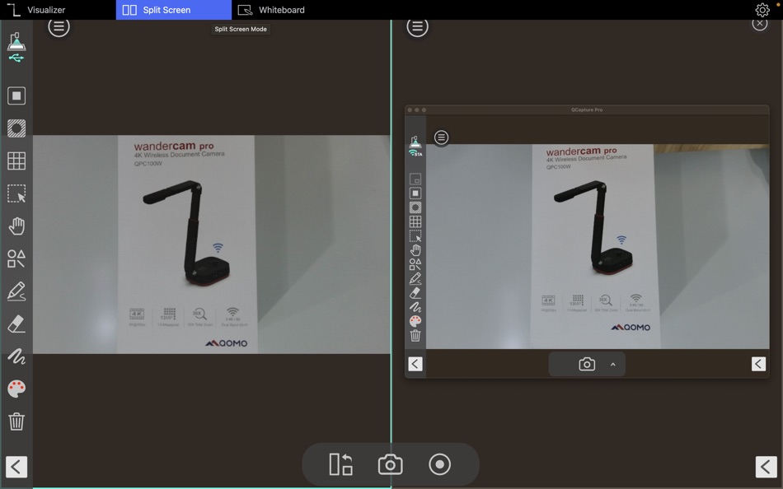Open the color palette in left toolbar
The height and width of the screenshot is (489, 783).
pos(16,389)
